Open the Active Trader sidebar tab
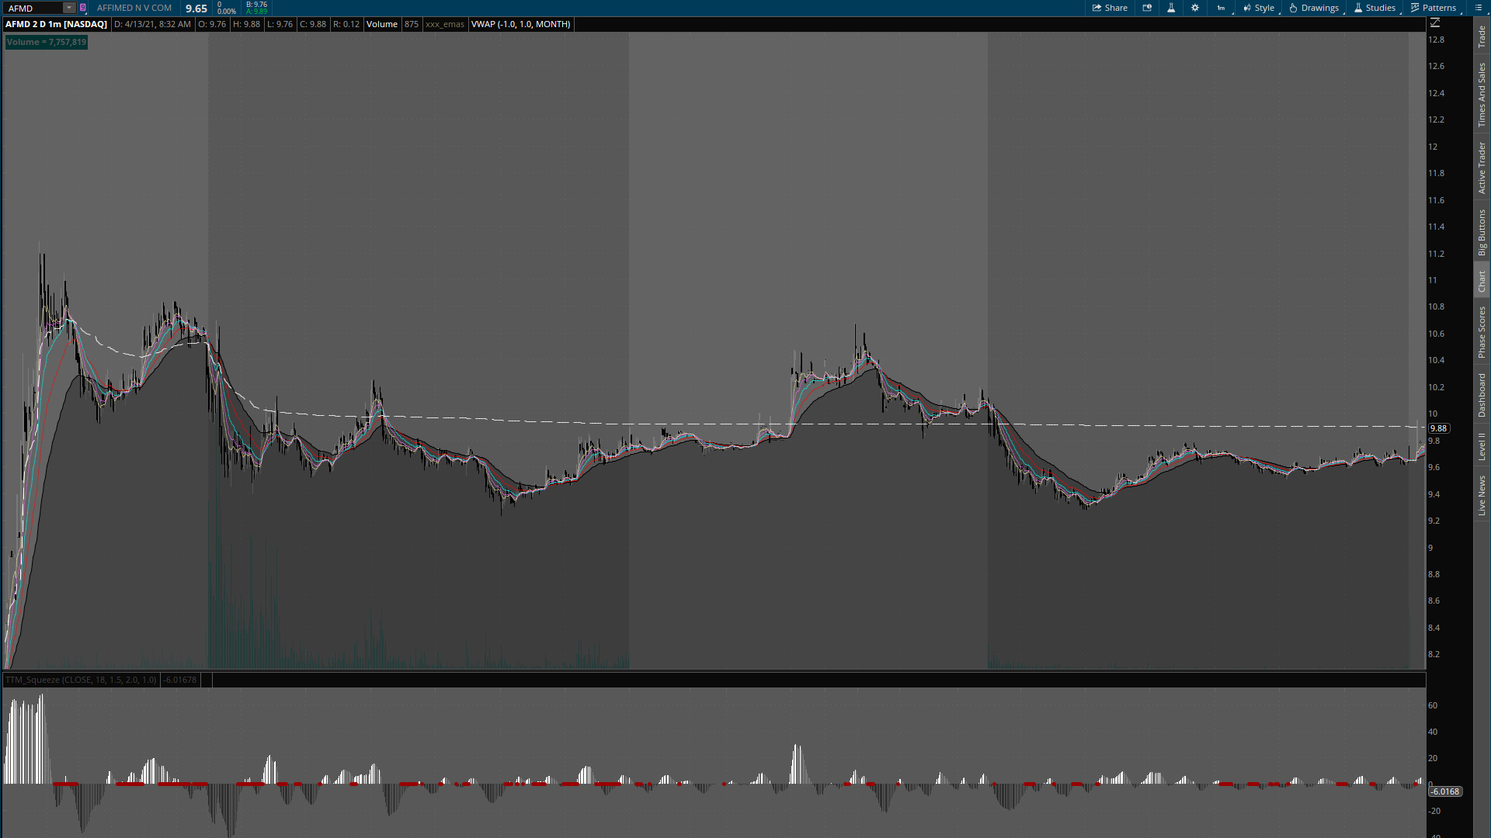1491x838 pixels. point(1482,168)
